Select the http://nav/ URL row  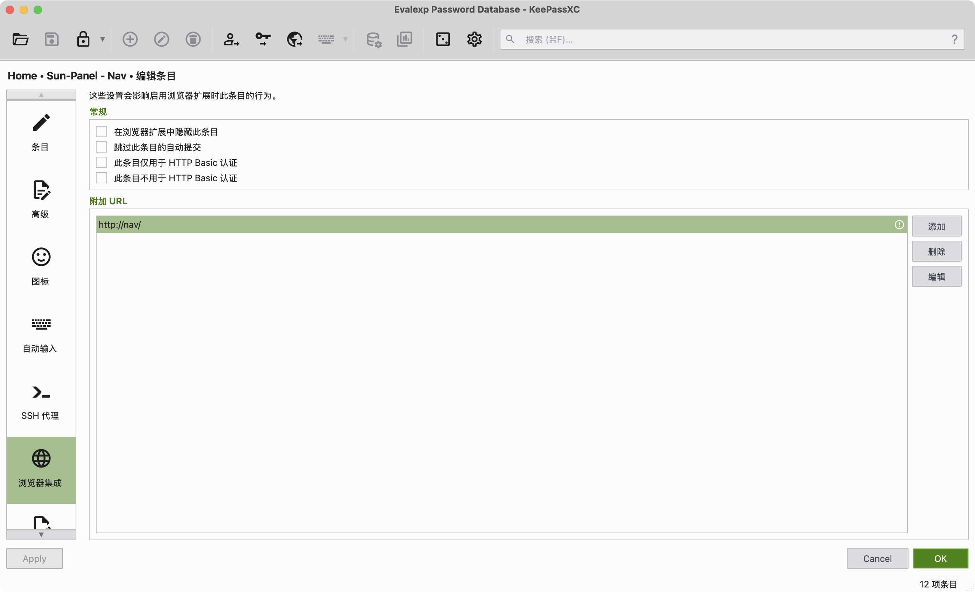tap(475, 224)
